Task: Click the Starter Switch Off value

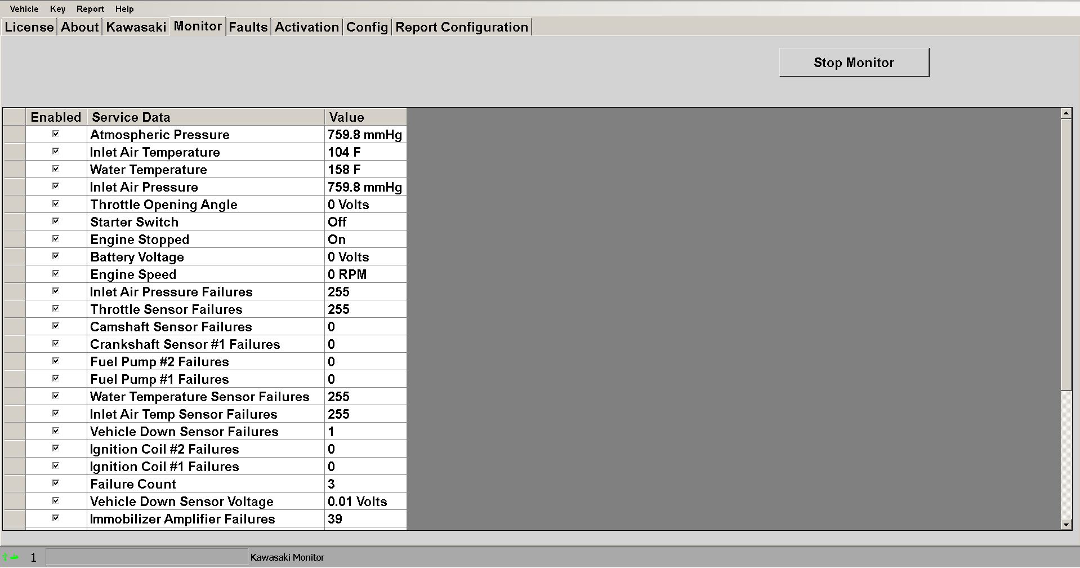Action: [x=337, y=222]
